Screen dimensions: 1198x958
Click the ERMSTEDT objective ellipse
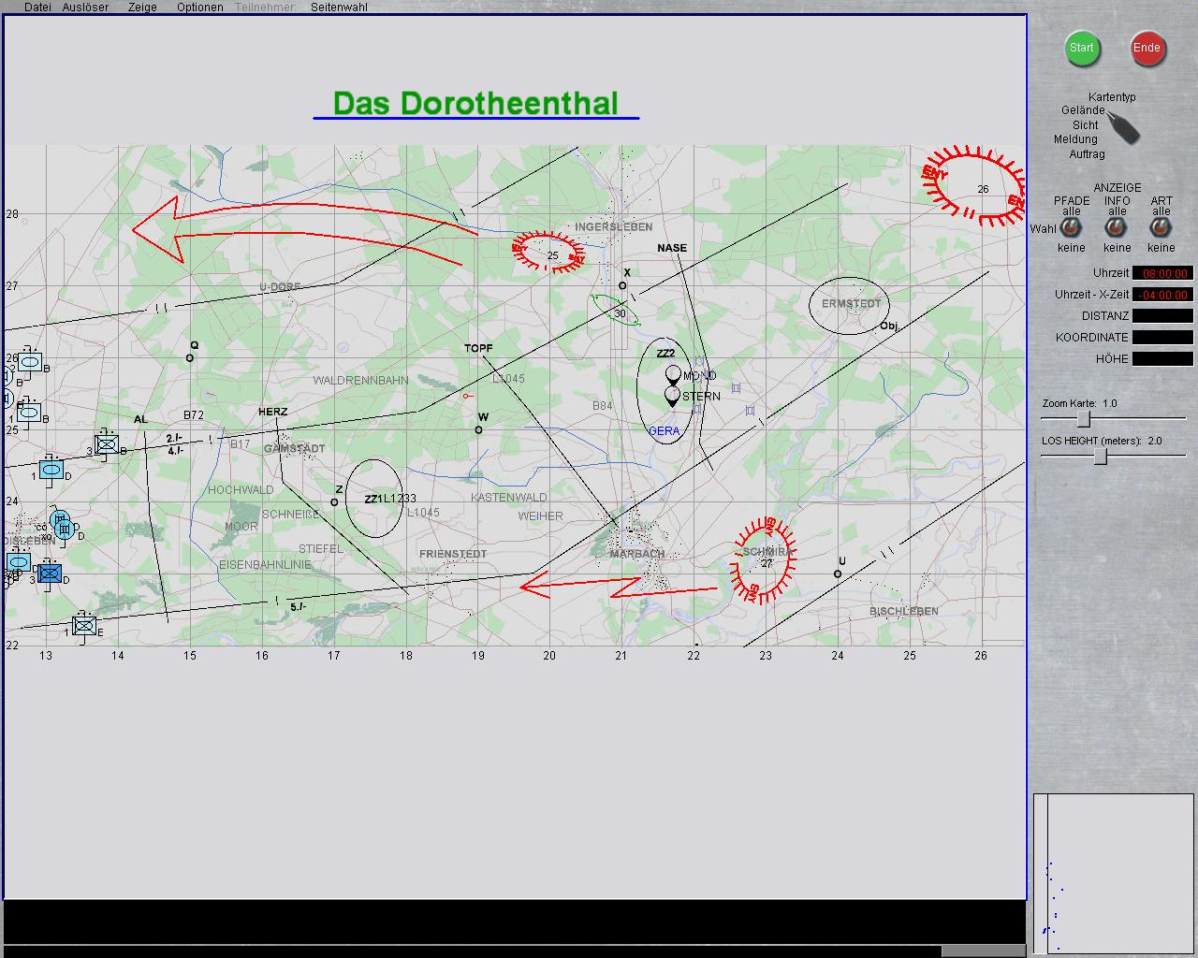(849, 306)
